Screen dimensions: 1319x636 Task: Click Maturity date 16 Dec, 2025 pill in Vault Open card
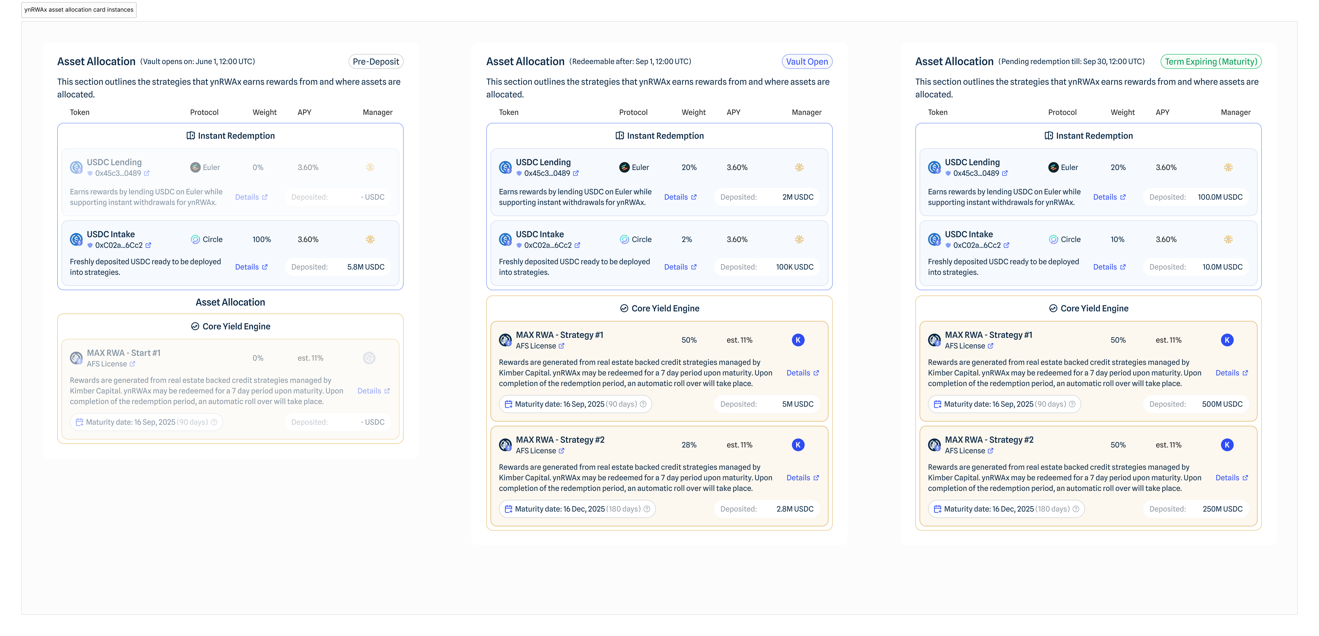(577, 509)
